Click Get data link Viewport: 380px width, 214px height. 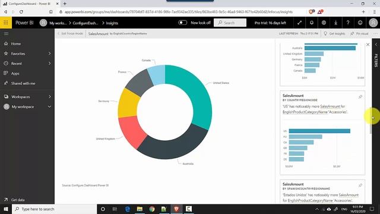(18, 200)
